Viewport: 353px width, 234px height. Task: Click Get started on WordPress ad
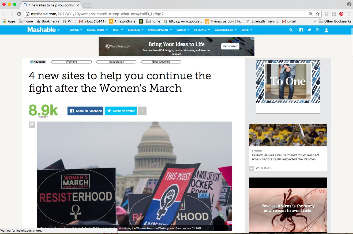point(230,46)
